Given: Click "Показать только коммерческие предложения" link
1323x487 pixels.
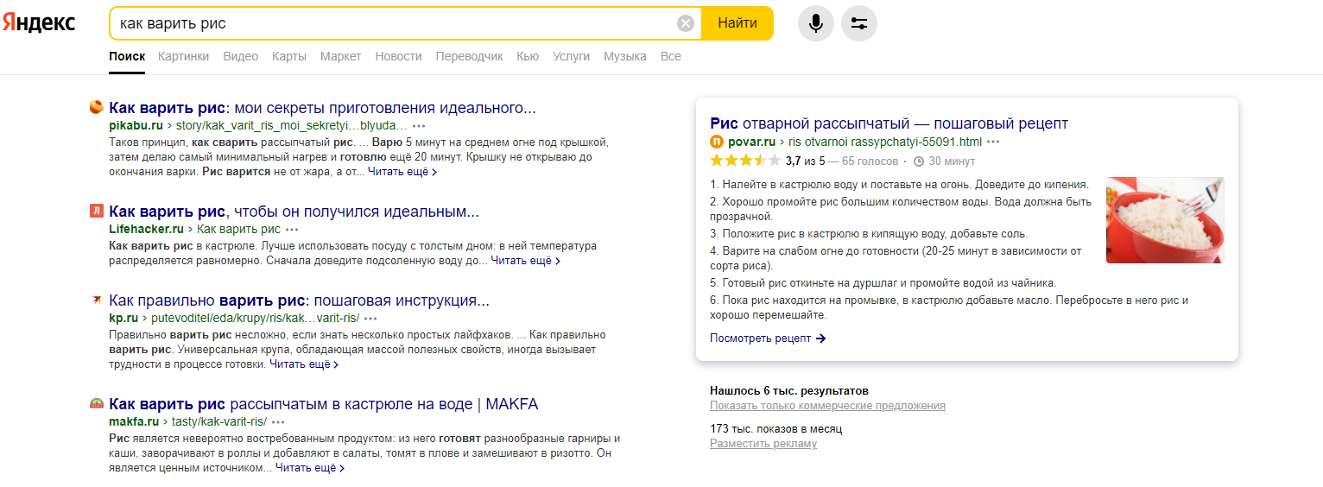Looking at the screenshot, I should pos(827,406).
